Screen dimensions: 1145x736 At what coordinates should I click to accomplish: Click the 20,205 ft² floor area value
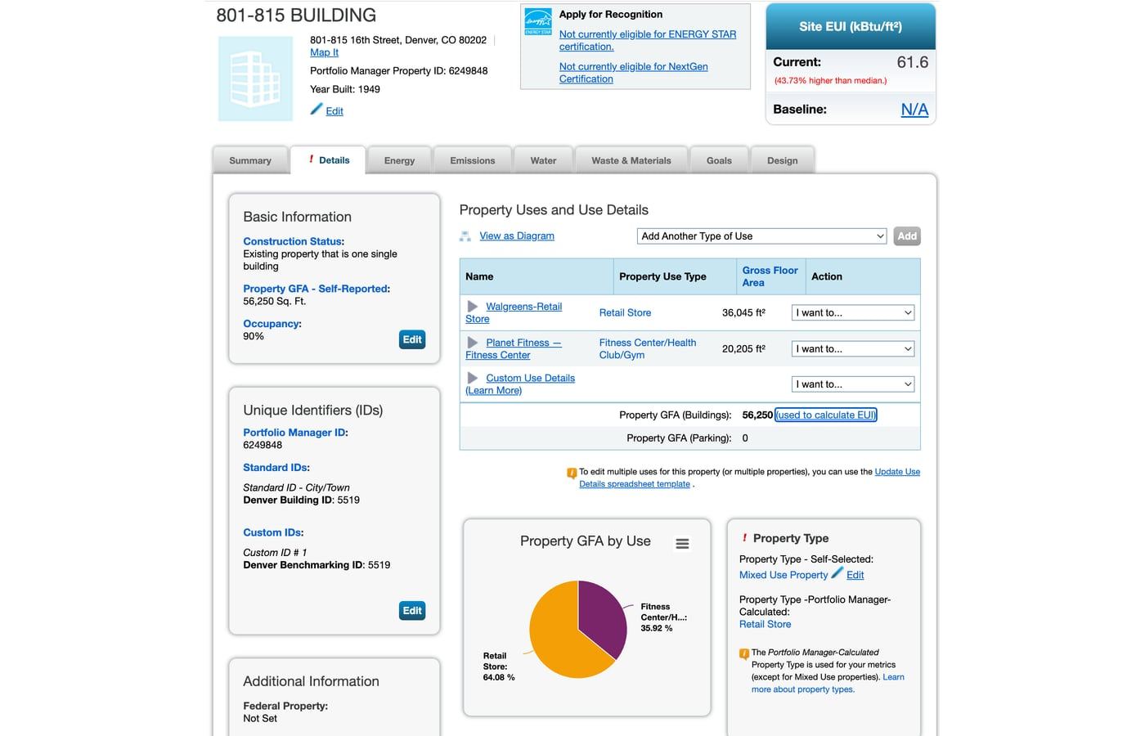[743, 349]
